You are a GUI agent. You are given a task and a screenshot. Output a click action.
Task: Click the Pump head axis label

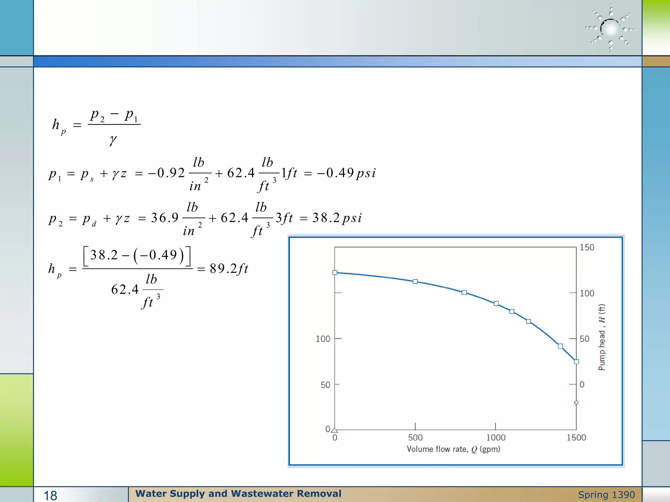pyautogui.click(x=601, y=337)
